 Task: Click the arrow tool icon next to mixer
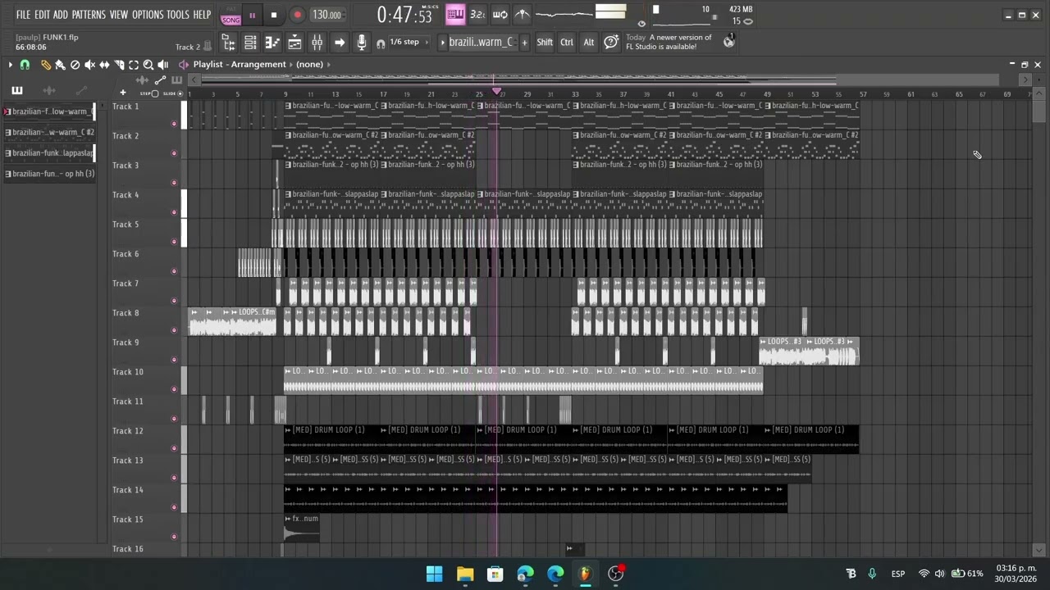pos(339,43)
